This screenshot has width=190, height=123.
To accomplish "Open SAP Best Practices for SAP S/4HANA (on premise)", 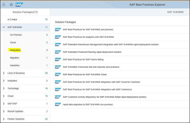I will pyautogui.click(x=88, y=29).
